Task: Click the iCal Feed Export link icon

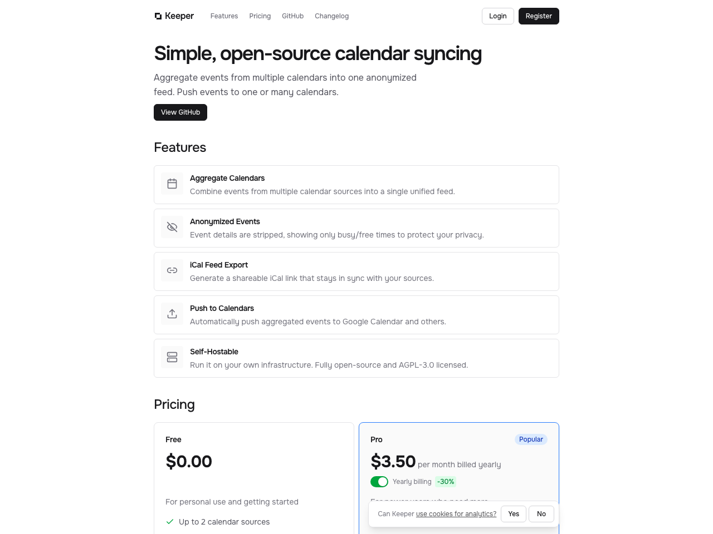Action: point(172,270)
